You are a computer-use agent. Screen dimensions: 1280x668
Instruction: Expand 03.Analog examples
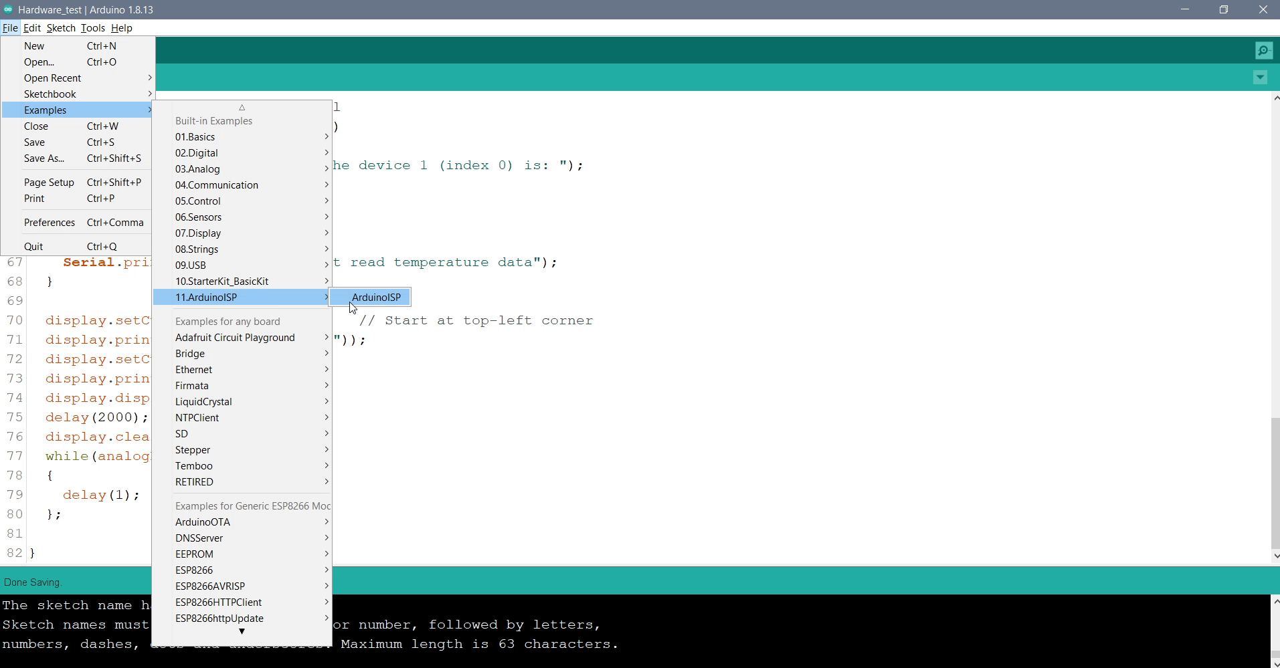(242, 169)
